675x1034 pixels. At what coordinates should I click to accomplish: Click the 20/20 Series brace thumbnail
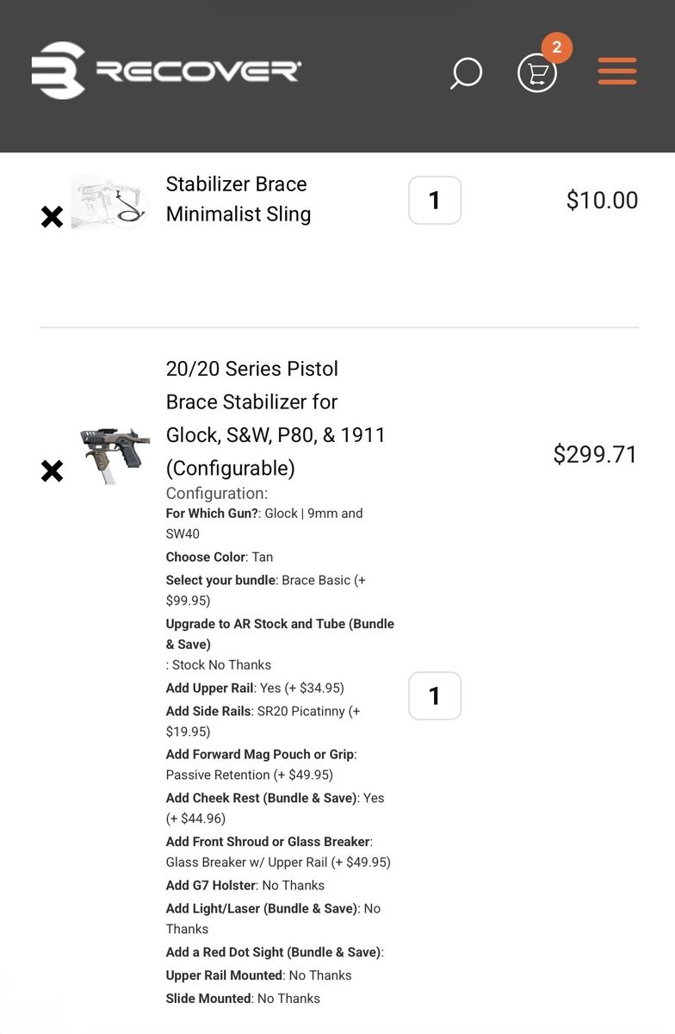[110, 454]
